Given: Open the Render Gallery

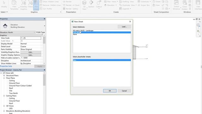Looking at the screenshot, I should [71, 9].
